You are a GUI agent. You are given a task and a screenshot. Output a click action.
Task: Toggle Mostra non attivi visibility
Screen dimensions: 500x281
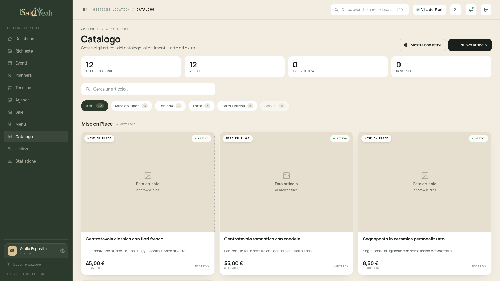pos(422,45)
